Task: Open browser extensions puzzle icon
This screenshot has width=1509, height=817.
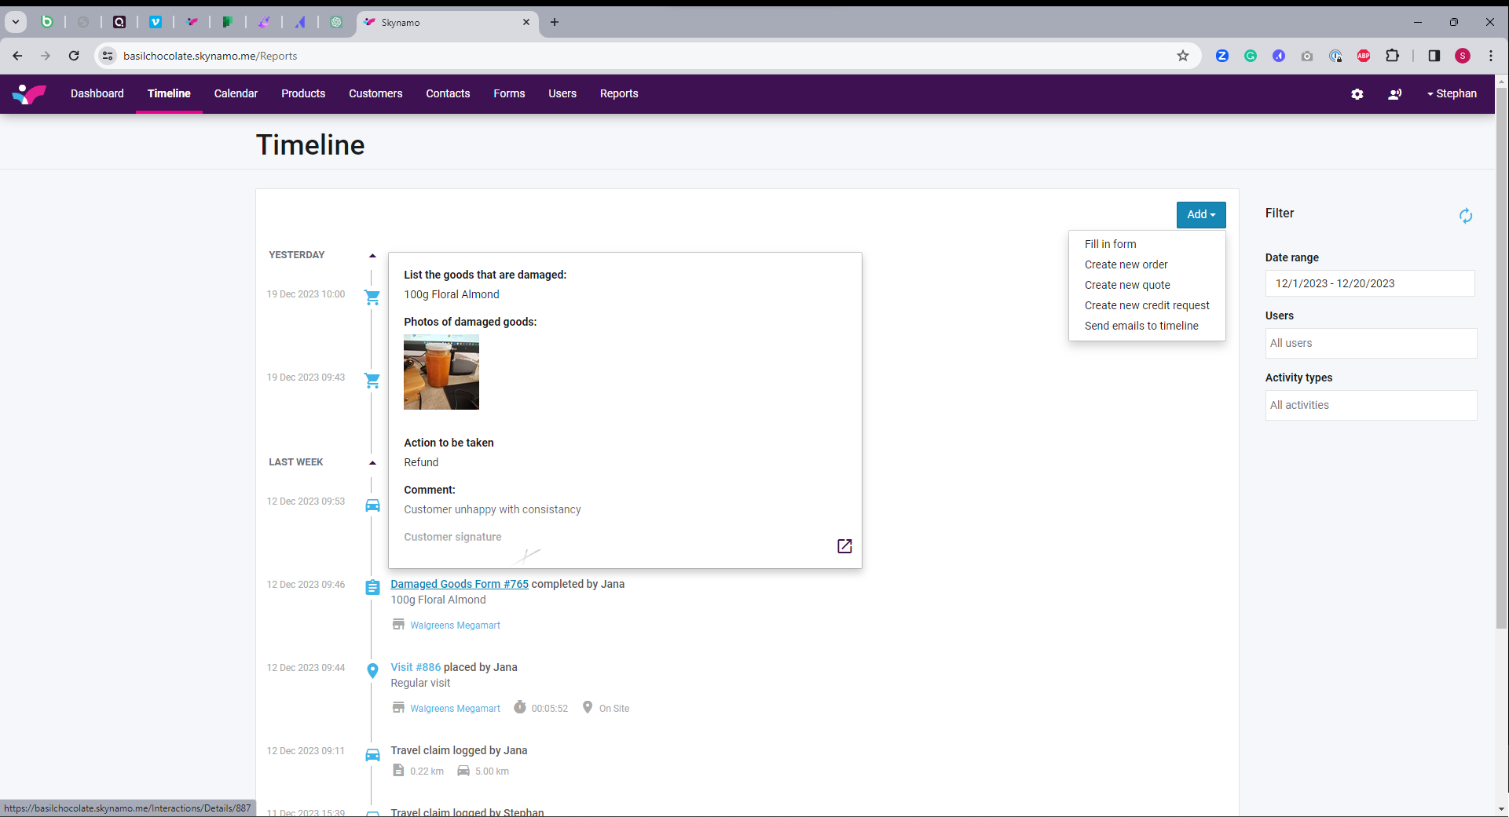Action: pos(1392,56)
